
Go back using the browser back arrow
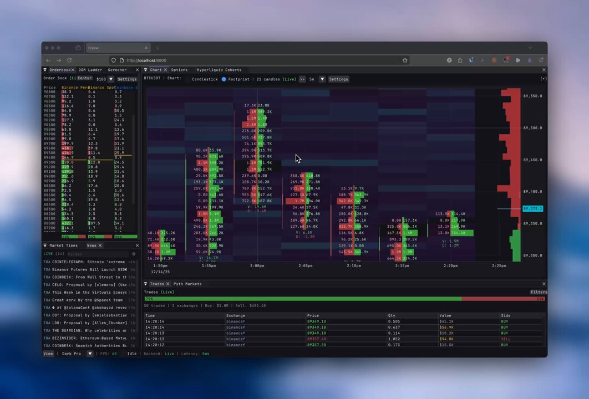tap(48, 60)
